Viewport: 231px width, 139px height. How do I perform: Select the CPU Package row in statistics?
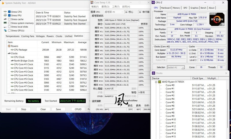[x=48, y=50]
